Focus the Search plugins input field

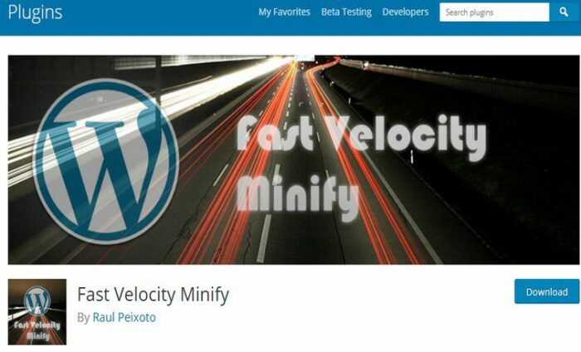pyautogui.click(x=495, y=12)
